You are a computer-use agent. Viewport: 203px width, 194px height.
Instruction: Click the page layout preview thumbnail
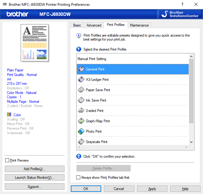pos(35,43)
